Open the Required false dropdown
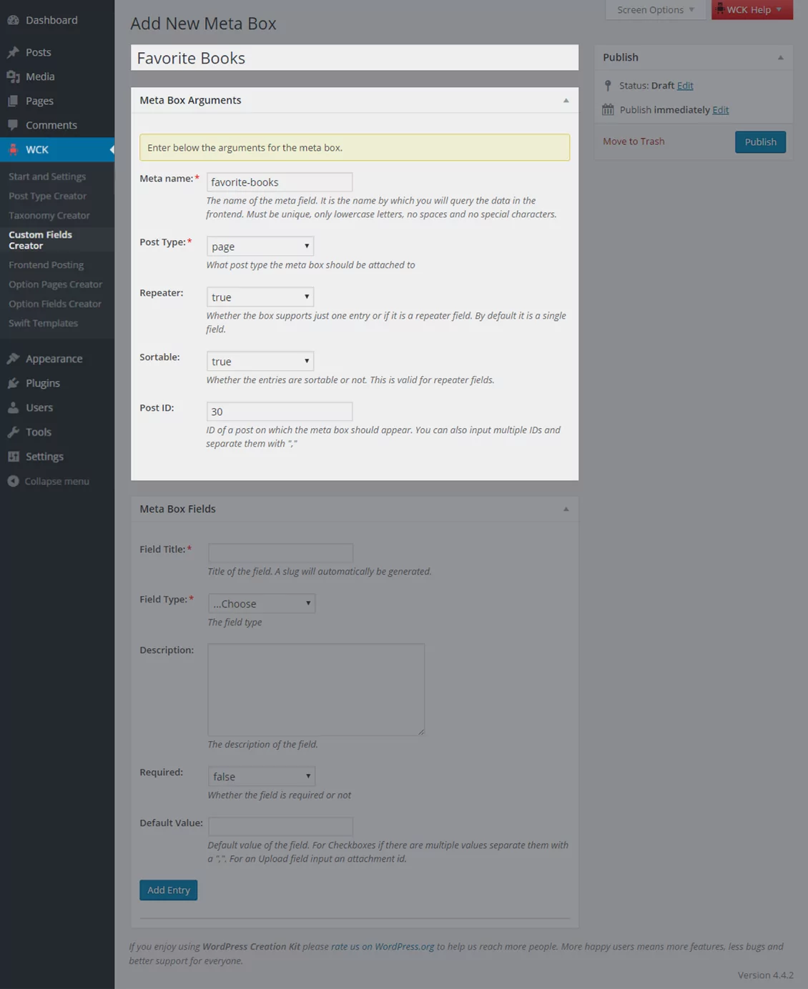 [x=262, y=776]
